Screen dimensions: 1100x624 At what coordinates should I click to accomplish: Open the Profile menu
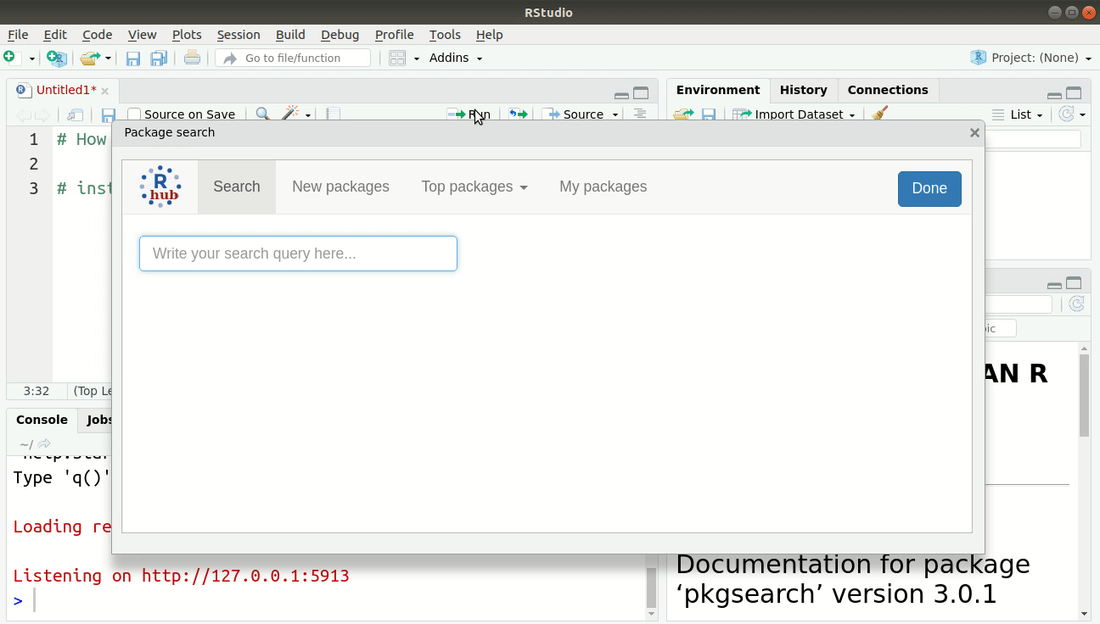tap(395, 35)
